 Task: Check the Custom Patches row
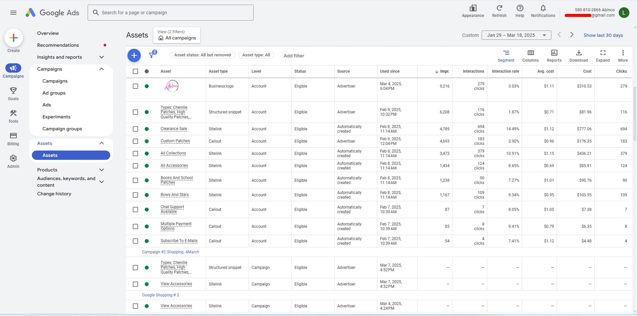pos(135,141)
